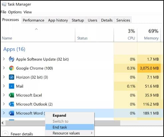The image size is (164, 137).
Task: Click the 1.7 MB memory value
Action: [153, 59]
